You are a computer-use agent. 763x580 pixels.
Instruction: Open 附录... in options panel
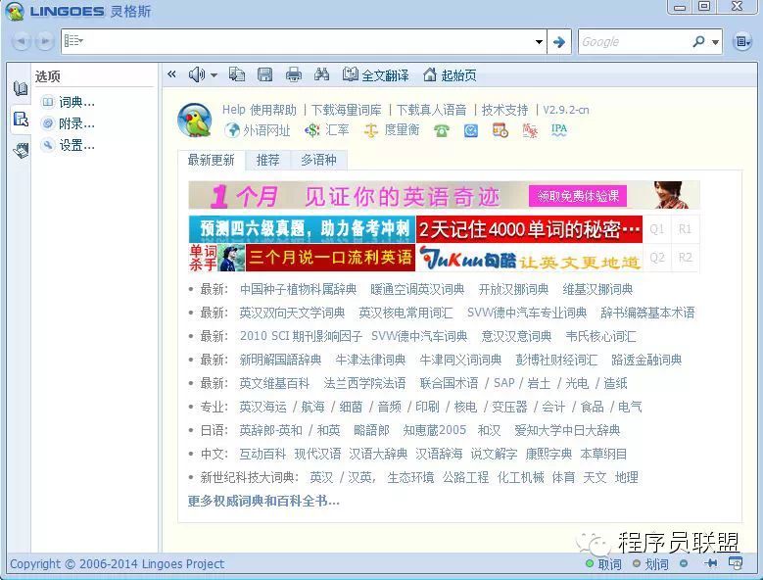70,123
